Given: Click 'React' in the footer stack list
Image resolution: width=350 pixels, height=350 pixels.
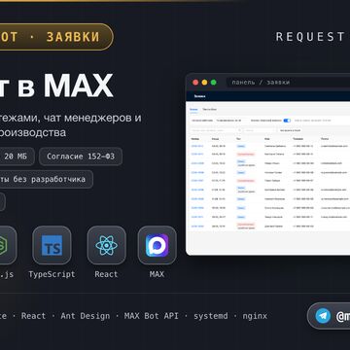Looking at the screenshot, I should (33, 316).
